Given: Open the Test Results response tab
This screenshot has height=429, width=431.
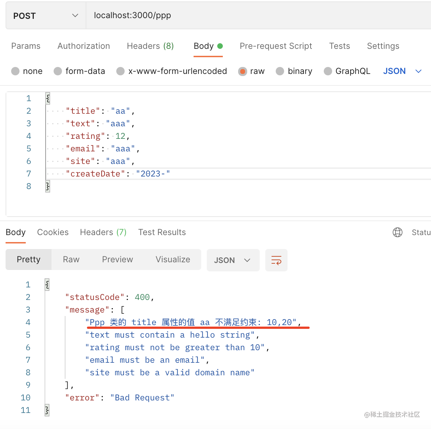Looking at the screenshot, I should (162, 232).
